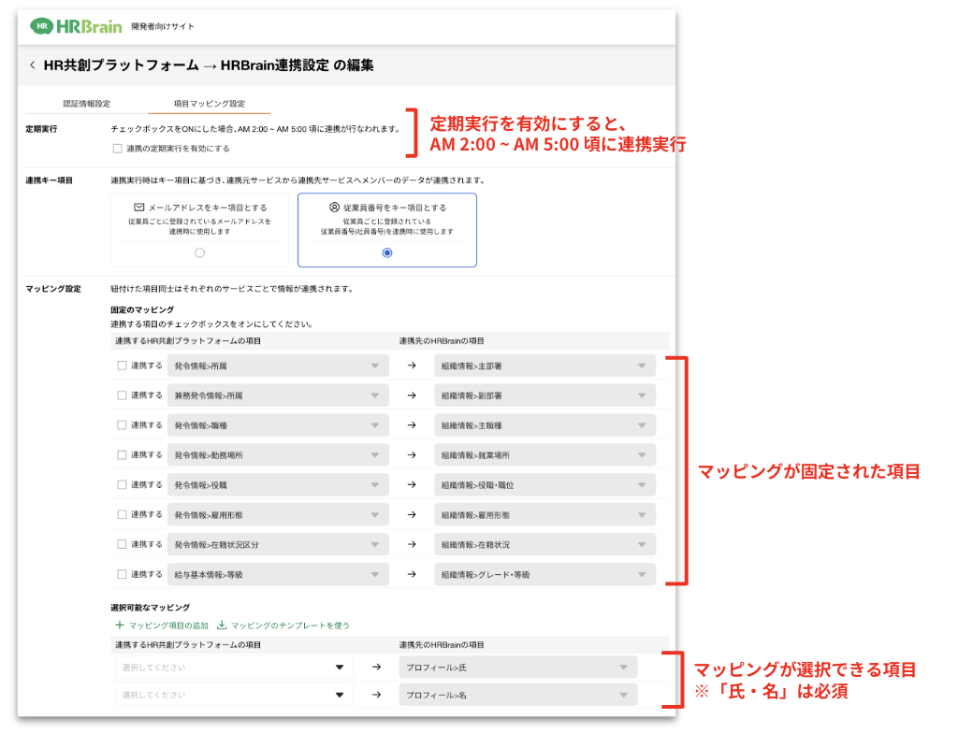Check 連携する for 発令情報>役職 row

(x=122, y=484)
